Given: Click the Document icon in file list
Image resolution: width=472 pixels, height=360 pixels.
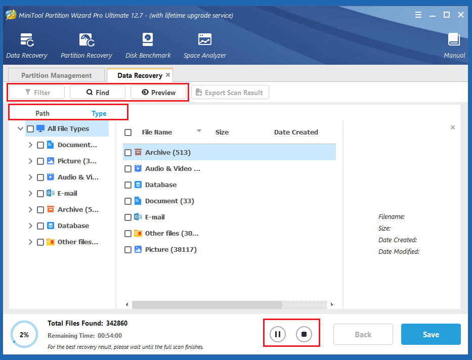Looking at the screenshot, I should point(138,201).
